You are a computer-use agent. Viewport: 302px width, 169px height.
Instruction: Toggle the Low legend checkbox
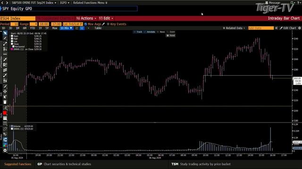tap(12, 41)
